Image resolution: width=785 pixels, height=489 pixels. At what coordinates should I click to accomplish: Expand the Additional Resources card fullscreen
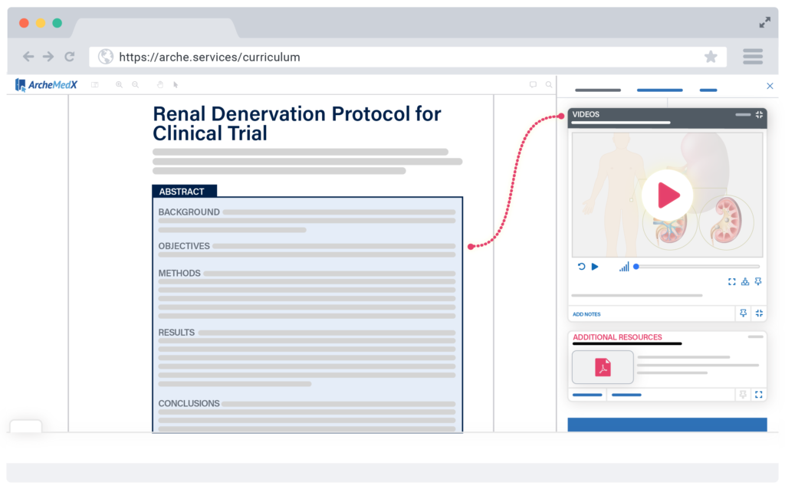[x=759, y=395]
